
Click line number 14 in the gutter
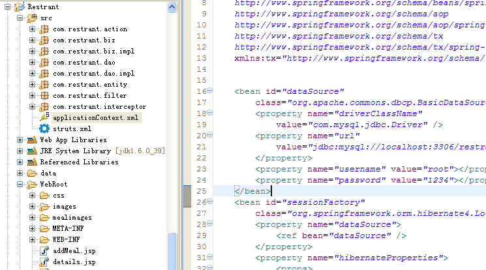coord(202,69)
